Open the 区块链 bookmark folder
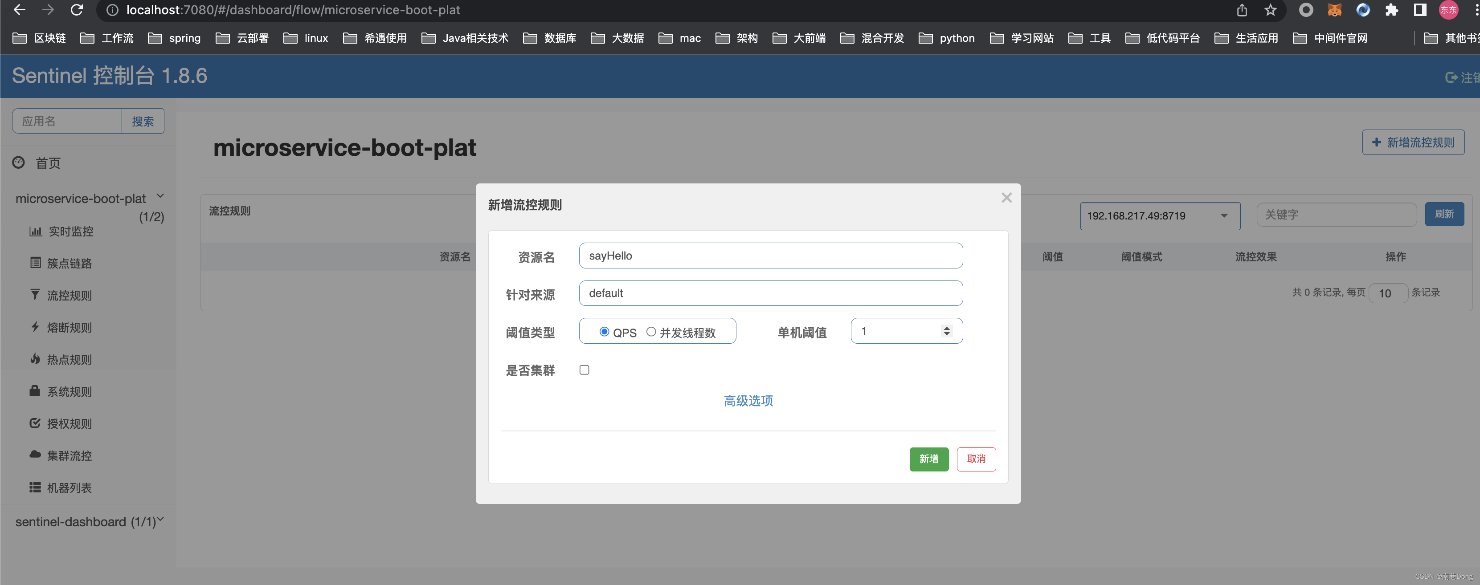 [x=39, y=38]
